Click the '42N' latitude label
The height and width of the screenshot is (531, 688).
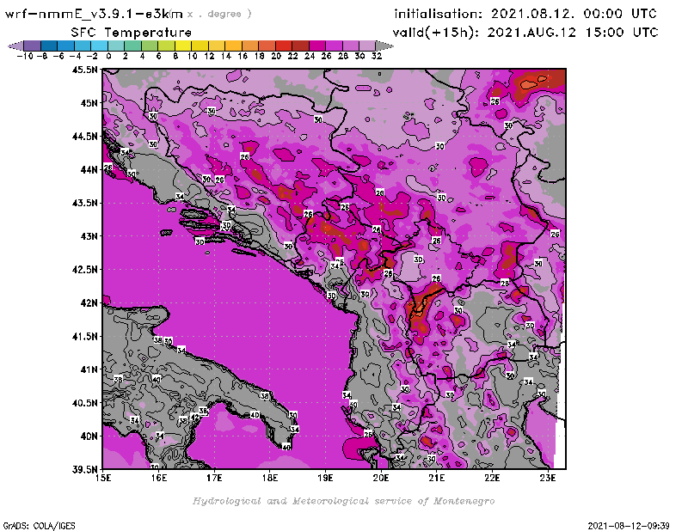[89, 302]
